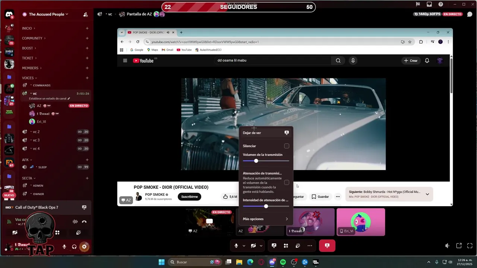Screen dimensions: 477x268
Task: Open taskbar clock 12:26 a. m.
Action: click(464, 262)
